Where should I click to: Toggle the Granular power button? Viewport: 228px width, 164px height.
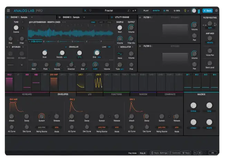click(x=66, y=47)
